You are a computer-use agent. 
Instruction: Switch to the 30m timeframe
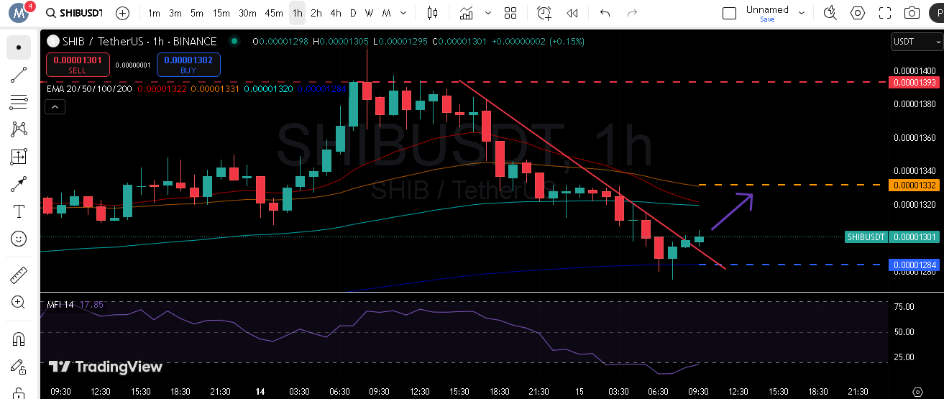click(x=247, y=13)
